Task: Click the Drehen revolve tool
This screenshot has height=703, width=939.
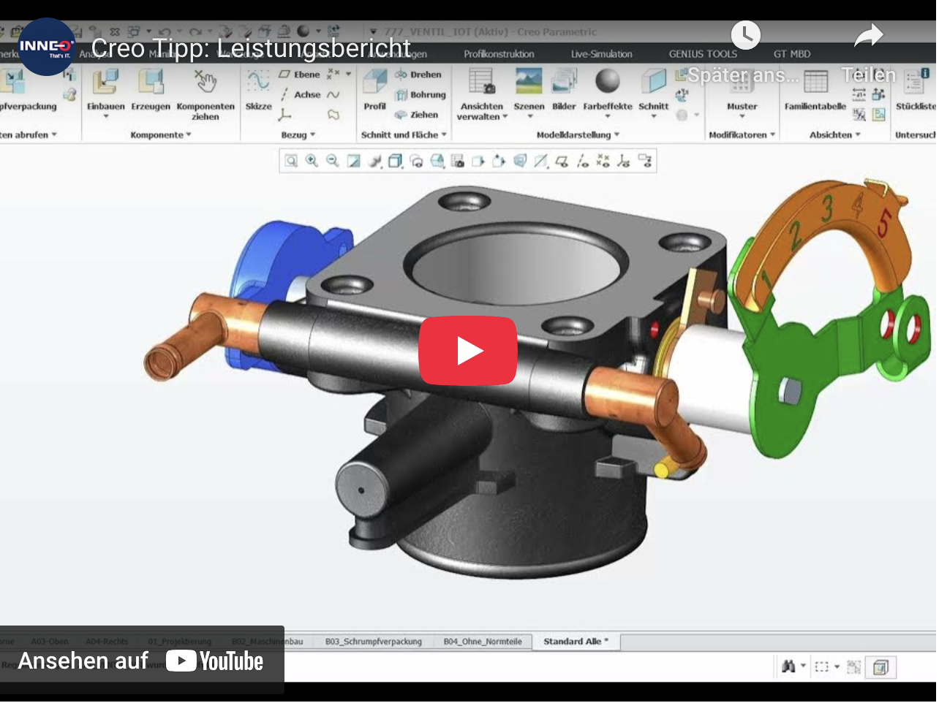Action: [418, 75]
